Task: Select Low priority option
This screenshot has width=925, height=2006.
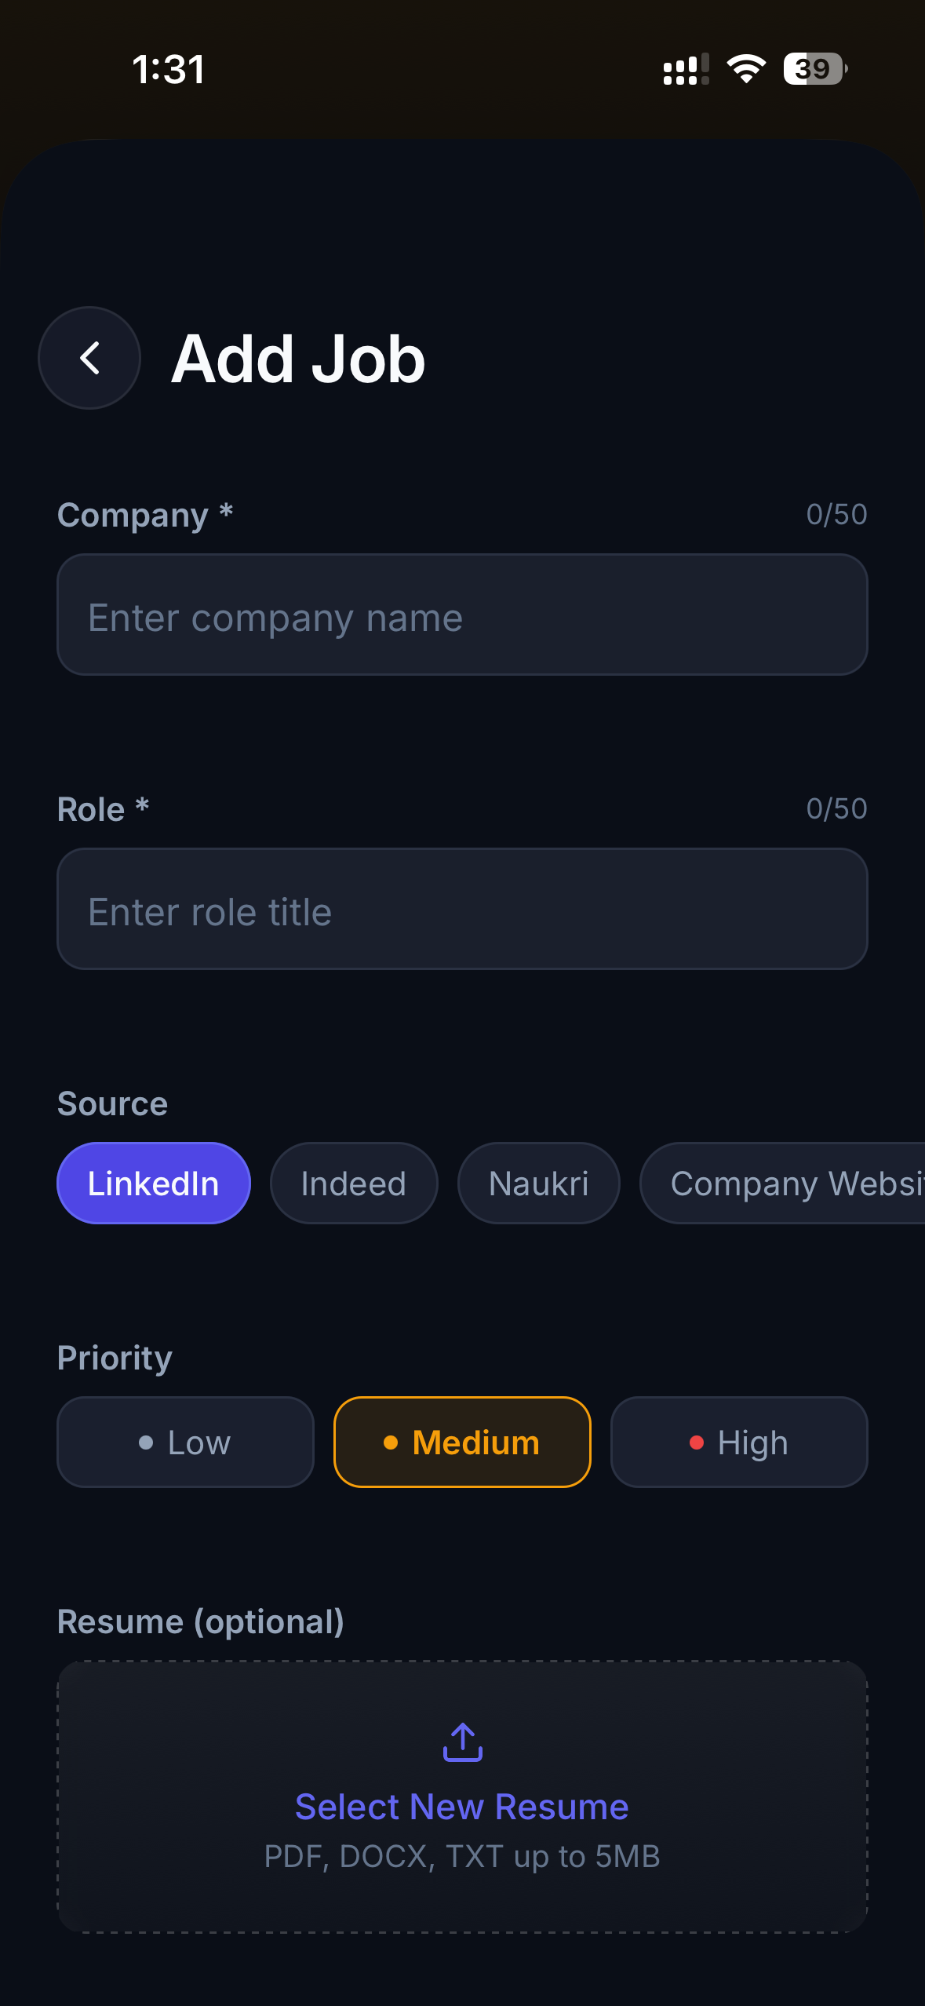Action: pyautogui.click(x=186, y=1442)
